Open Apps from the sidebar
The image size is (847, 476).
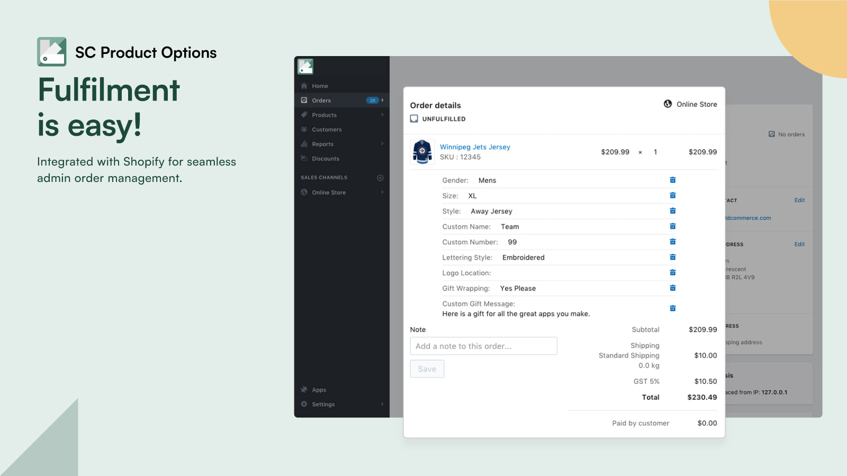pyautogui.click(x=304, y=389)
